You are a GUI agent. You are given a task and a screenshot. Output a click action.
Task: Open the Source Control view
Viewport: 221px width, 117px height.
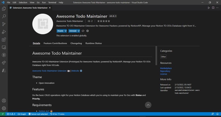[4, 24]
